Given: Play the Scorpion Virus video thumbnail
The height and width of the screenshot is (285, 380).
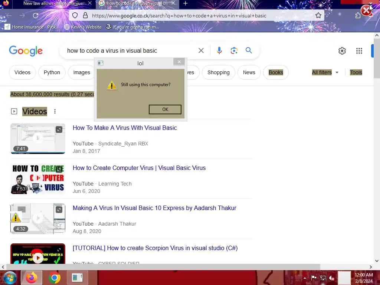Looking at the screenshot, I should 38,254.
